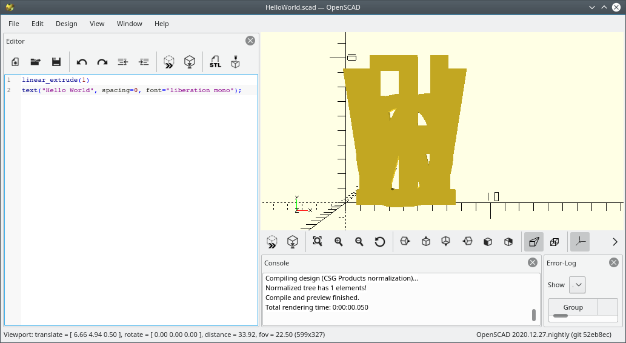The image size is (626, 343).
Task: Click the Console vertical scrollbar handle
Action: tap(534, 315)
